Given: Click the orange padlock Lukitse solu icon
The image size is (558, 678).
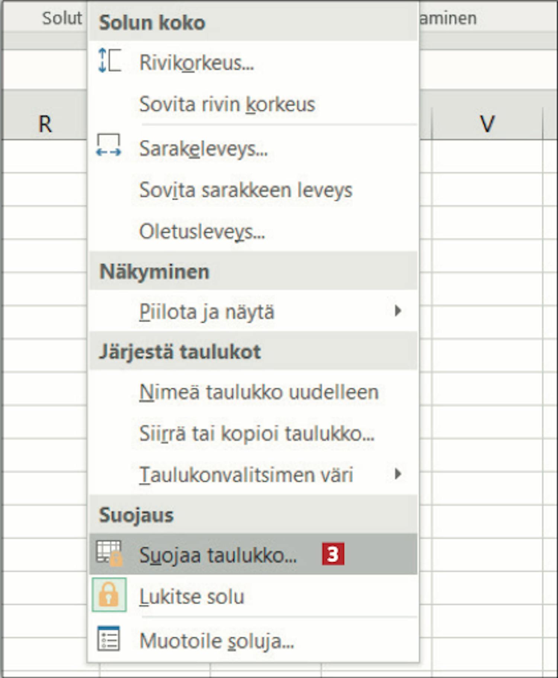Looking at the screenshot, I should click(109, 595).
